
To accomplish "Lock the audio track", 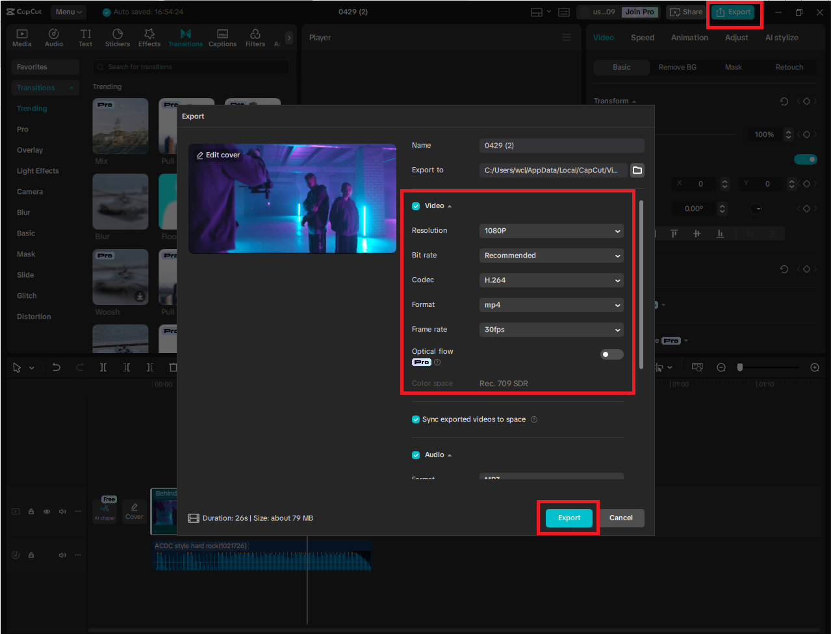I will pyautogui.click(x=31, y=555).
